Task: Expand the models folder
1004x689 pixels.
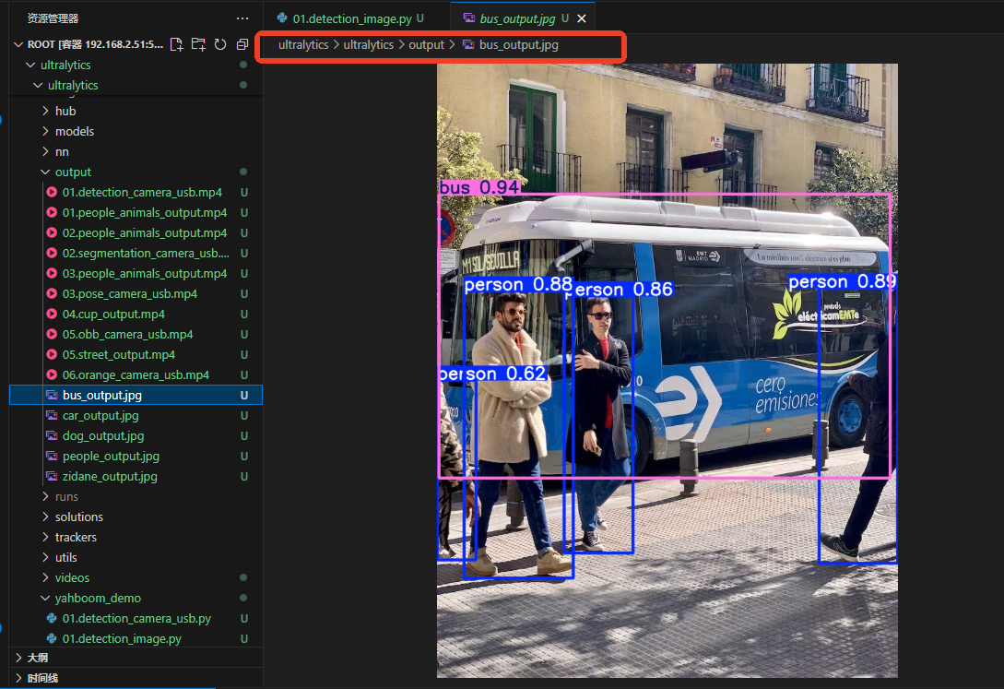Action: pyautogui.click(x=136, y=131)
